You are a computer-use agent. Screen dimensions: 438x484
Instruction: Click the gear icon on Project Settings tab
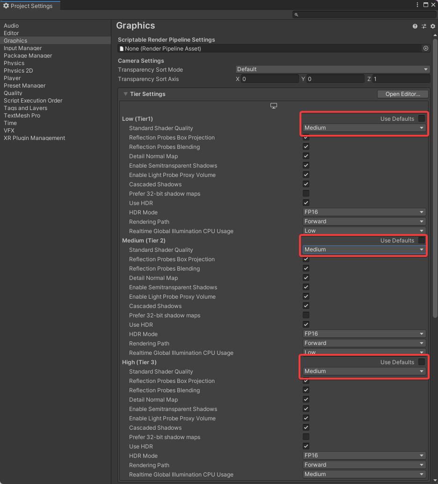coord(6,6)
